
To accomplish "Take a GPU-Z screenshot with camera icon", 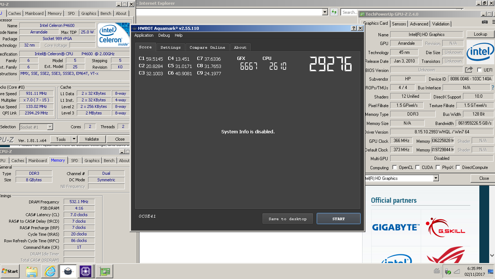I will pos(484,22).
